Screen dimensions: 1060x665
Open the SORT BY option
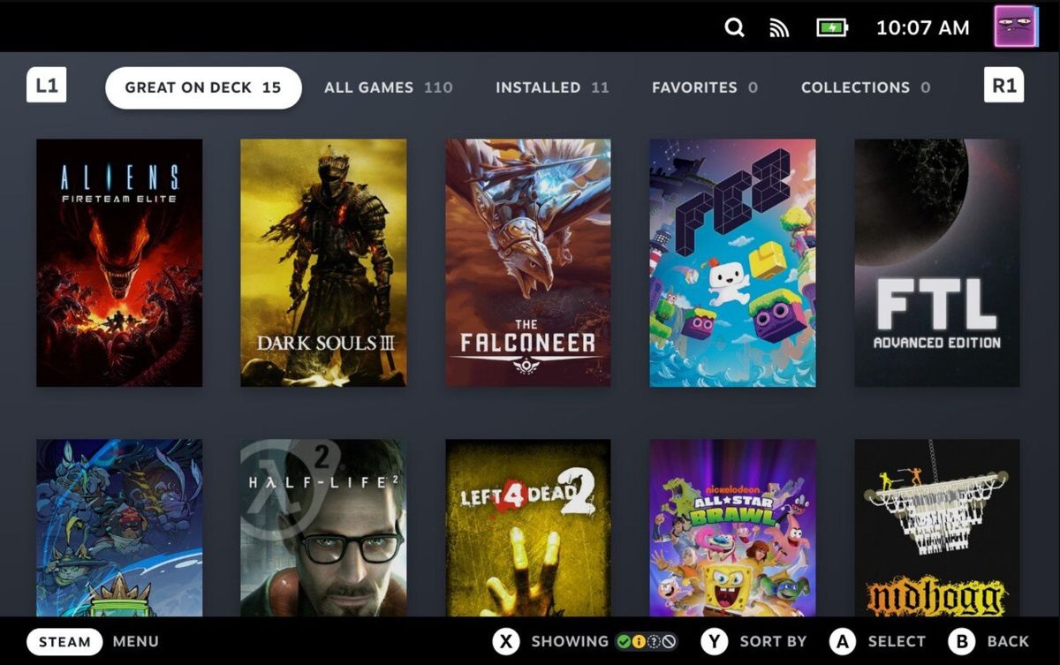click(773, 641)
